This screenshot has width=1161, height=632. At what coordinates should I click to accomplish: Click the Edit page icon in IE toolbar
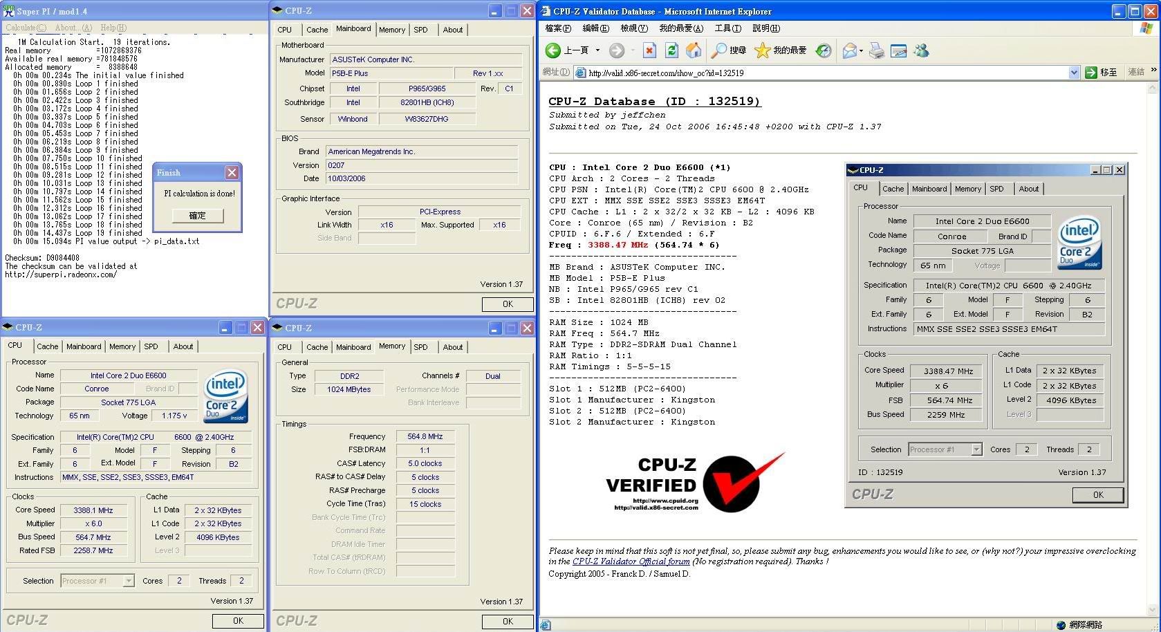coord(898,50)
